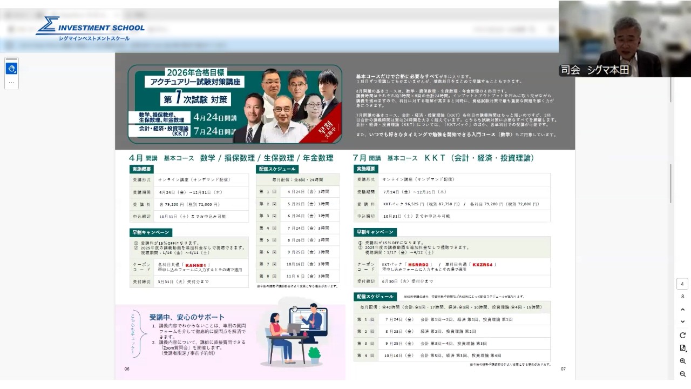Viewport: 691px width, 389px height.
Task: Click schedule row 第8回 11月6日（金）3時間
Action: pos(297,276)
